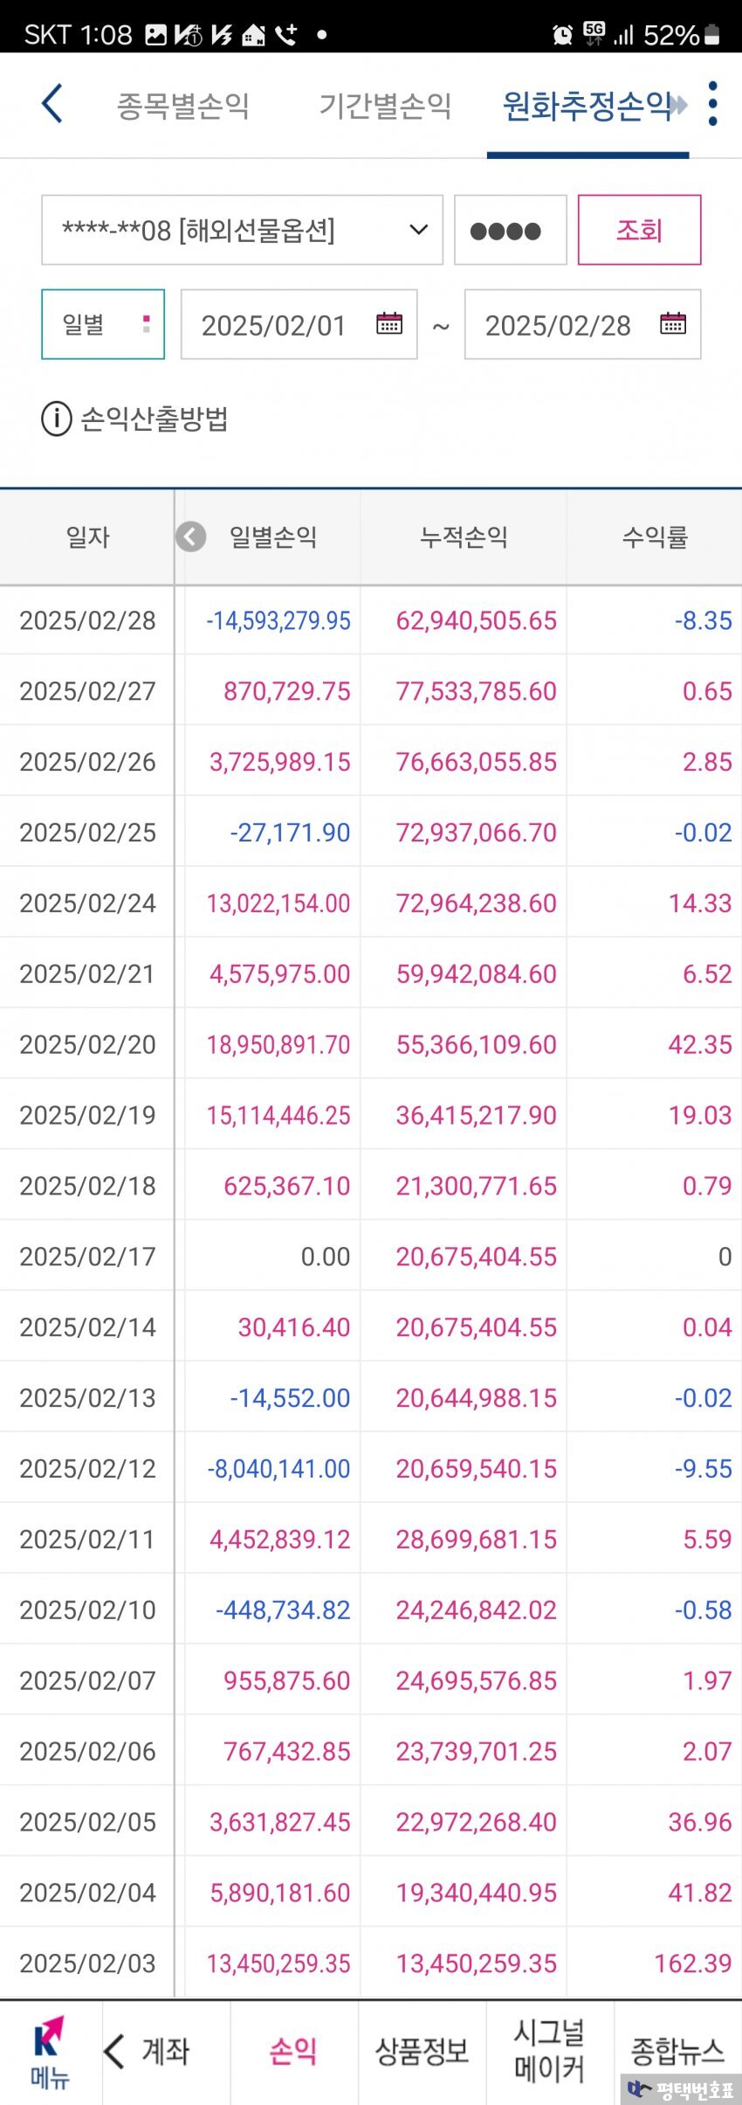Open the start date calendar picker
This screenshot has height=2105, width=742.
[x=389, y=324]
